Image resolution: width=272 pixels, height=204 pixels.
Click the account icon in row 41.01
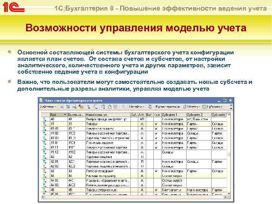pos(45,129)
